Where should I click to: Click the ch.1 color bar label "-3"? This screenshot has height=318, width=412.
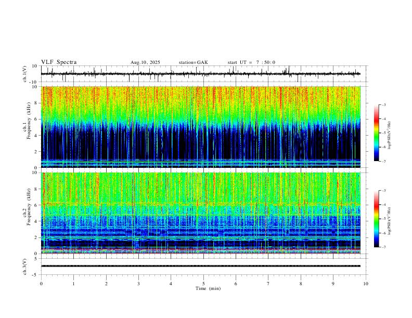(x=383, y=104)
